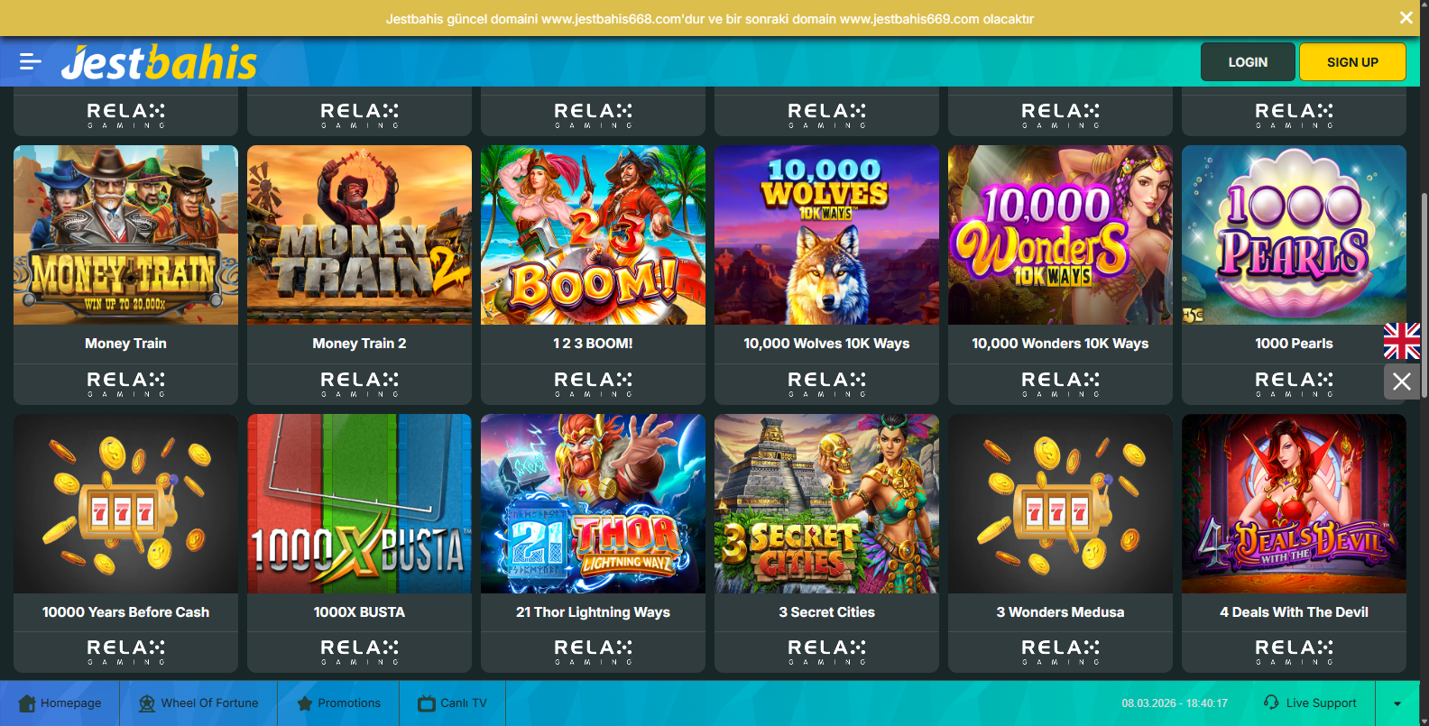
Task: Open Live Support chat
Action: [1310, 703]
